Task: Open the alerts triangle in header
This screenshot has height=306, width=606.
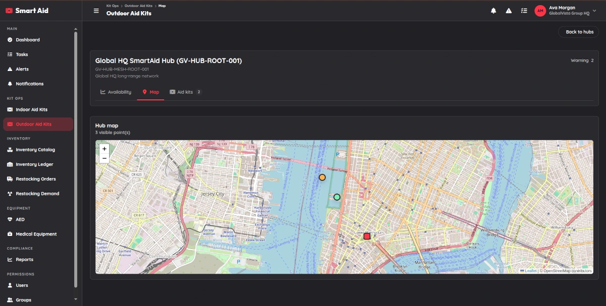Action: [509, 11]
